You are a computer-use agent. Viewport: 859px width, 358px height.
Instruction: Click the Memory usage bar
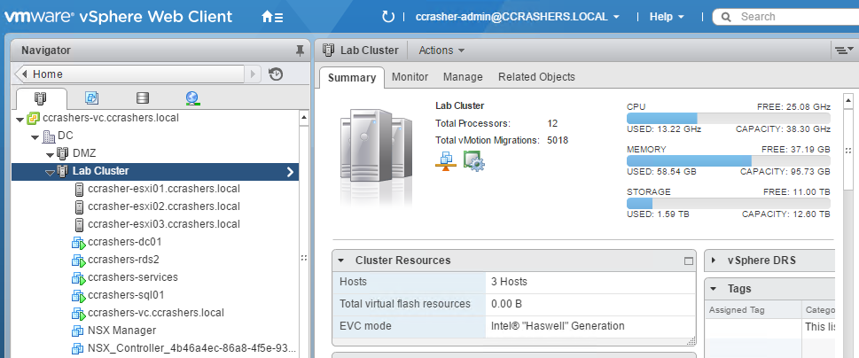(728, 161)
